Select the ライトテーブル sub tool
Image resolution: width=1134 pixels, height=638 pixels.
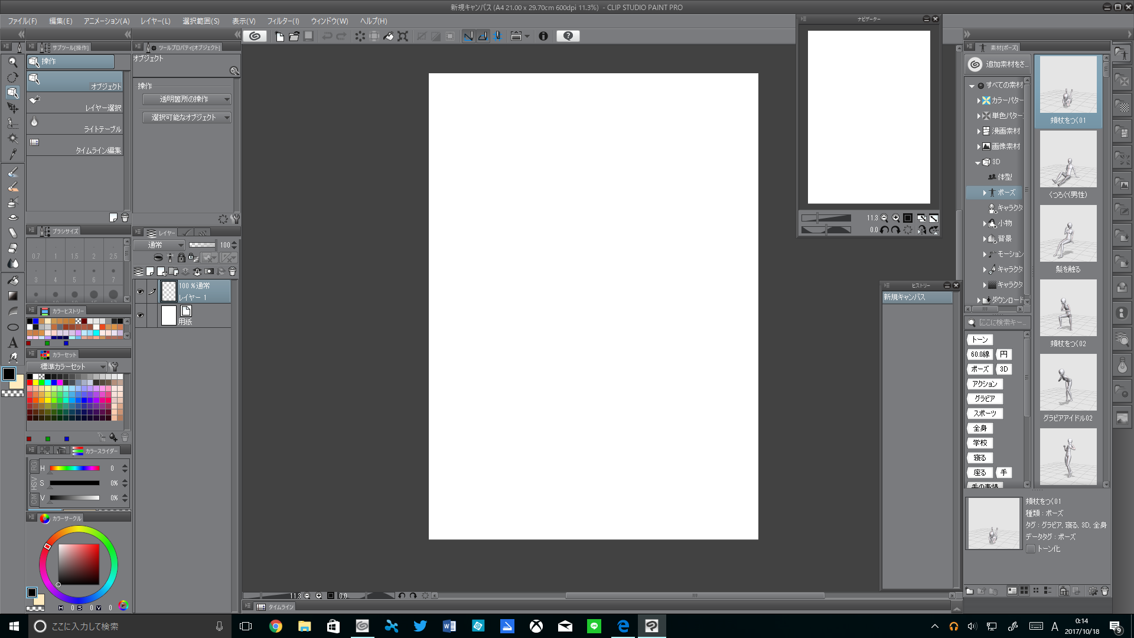point(75,124)
